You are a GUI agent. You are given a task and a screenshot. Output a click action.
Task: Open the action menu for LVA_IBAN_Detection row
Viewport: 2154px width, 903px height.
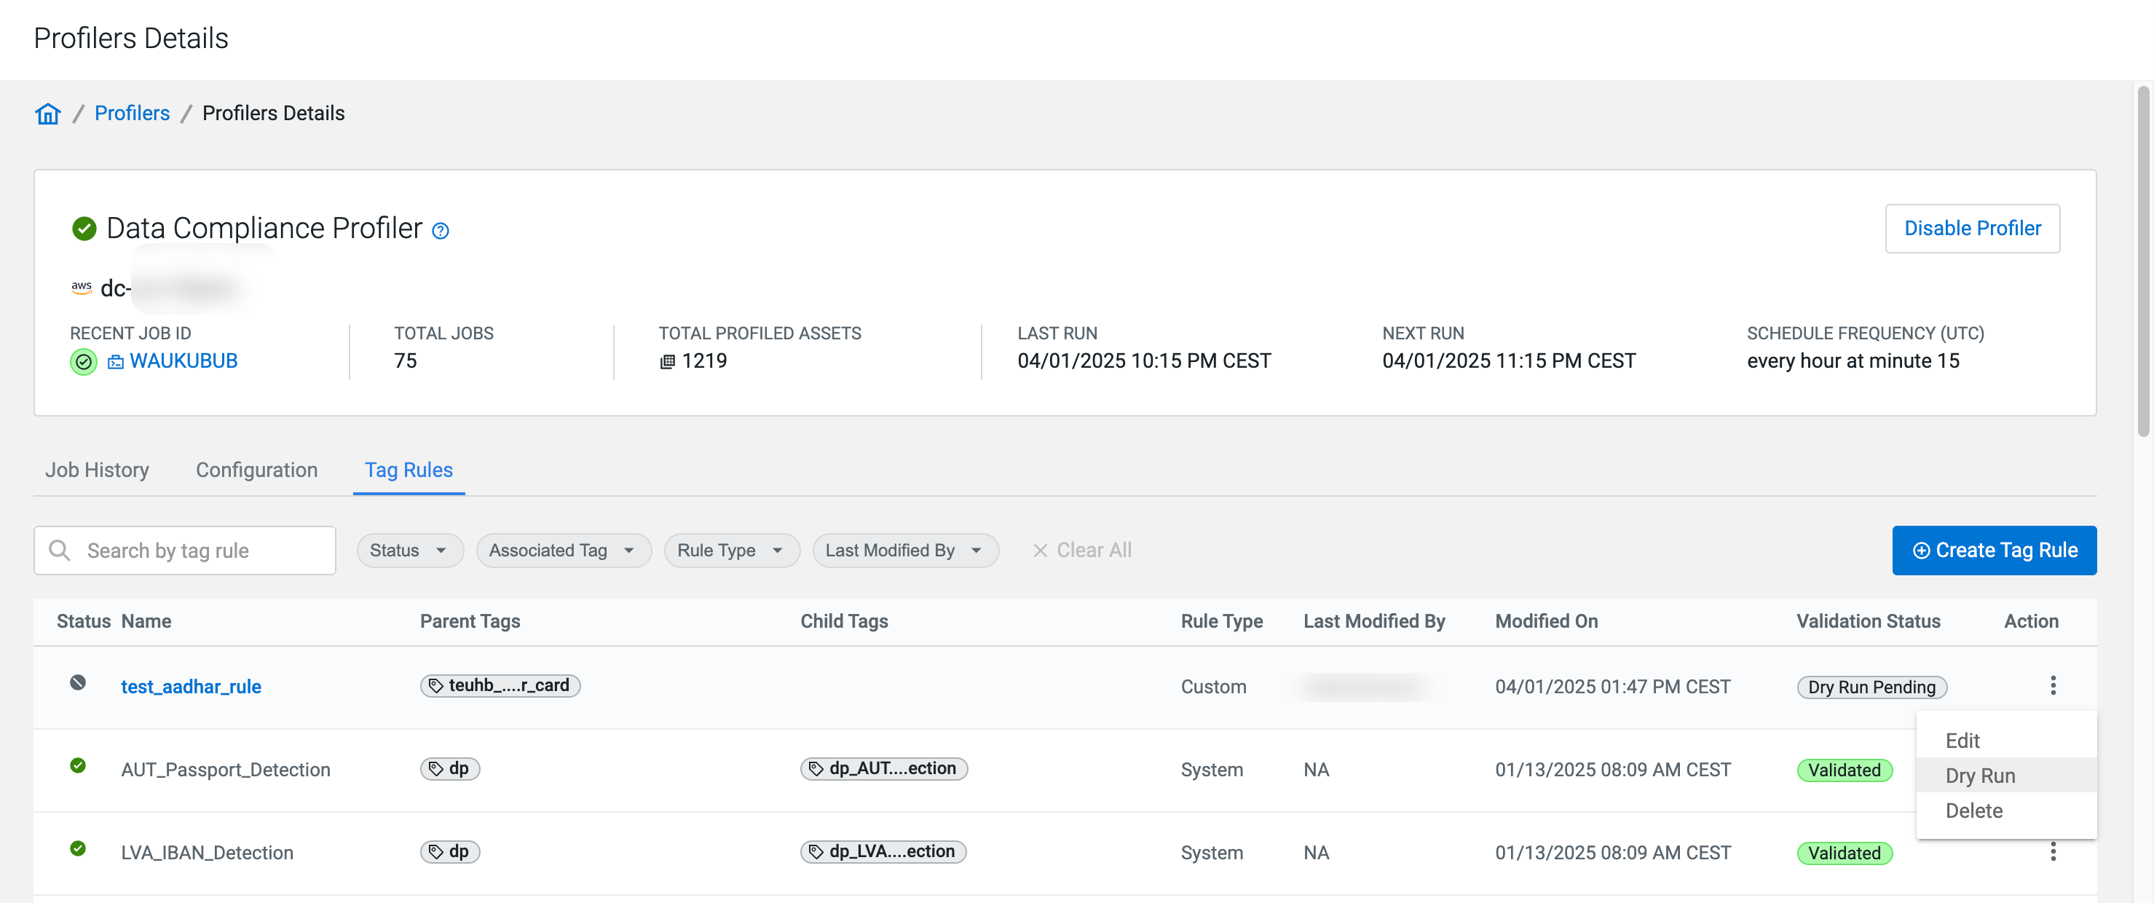(x=2052, y=851)
